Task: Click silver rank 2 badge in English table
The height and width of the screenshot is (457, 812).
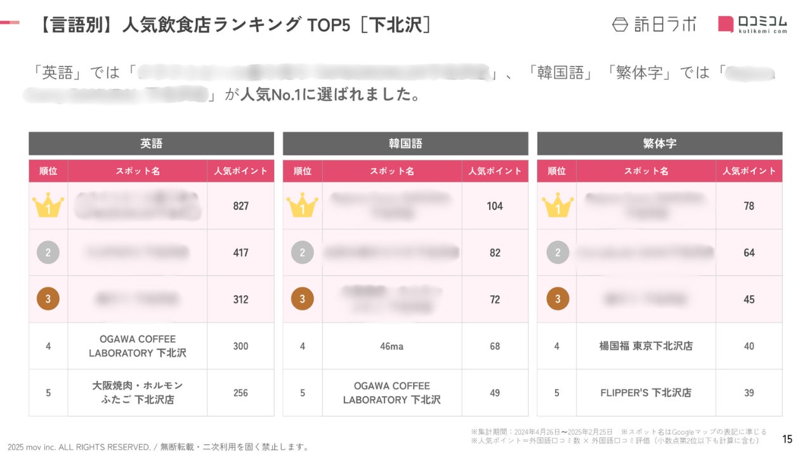Action: tap(48, 253)
